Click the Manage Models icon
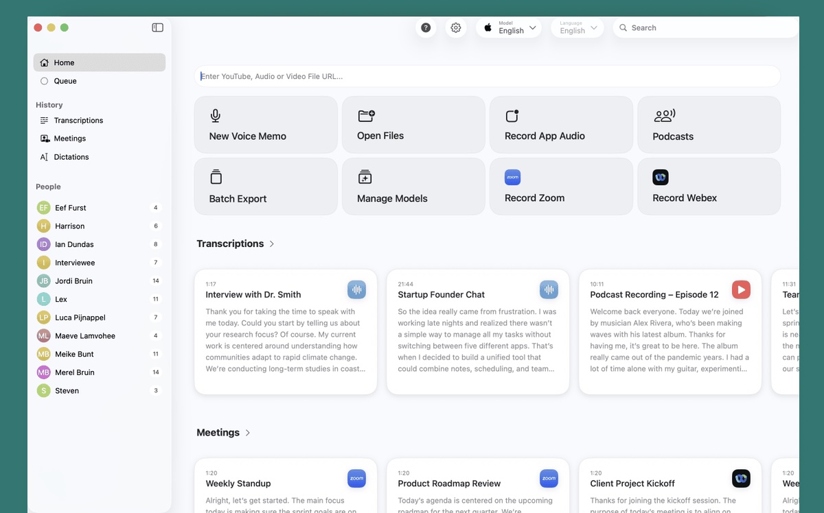The width and height of the screenshot is (824, 513). coord(365,177)
